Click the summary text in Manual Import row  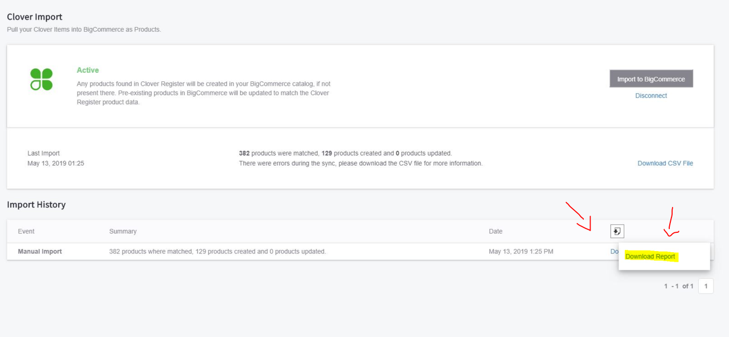point(218,251)
